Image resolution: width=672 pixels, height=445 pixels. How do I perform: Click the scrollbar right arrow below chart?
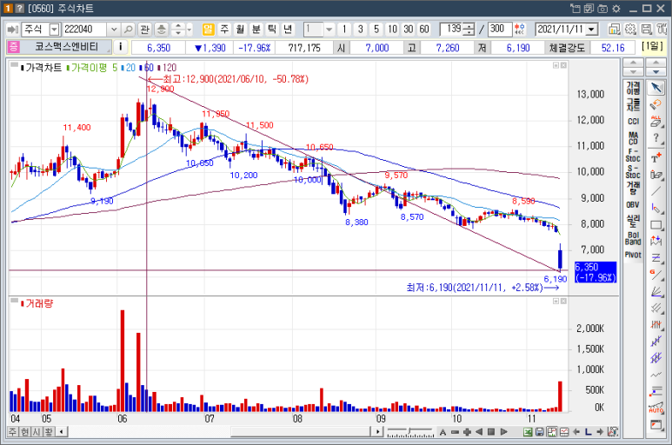[x=377, y=432]
